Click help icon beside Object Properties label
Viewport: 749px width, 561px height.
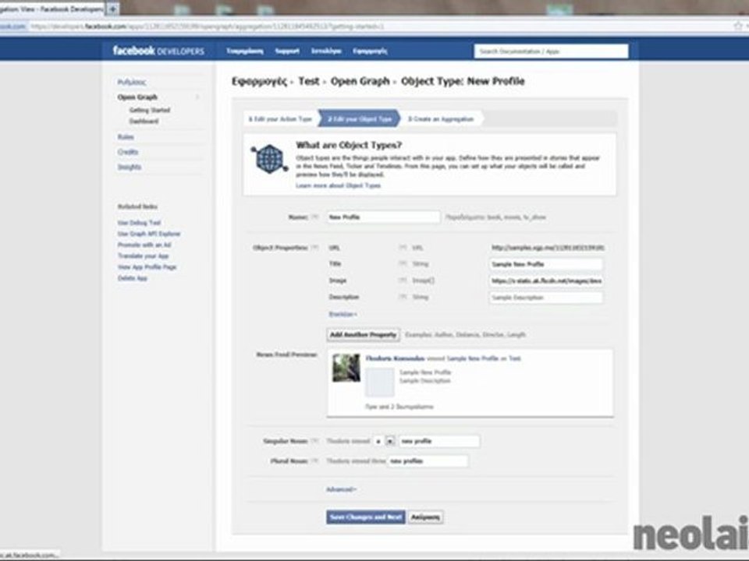314,248
